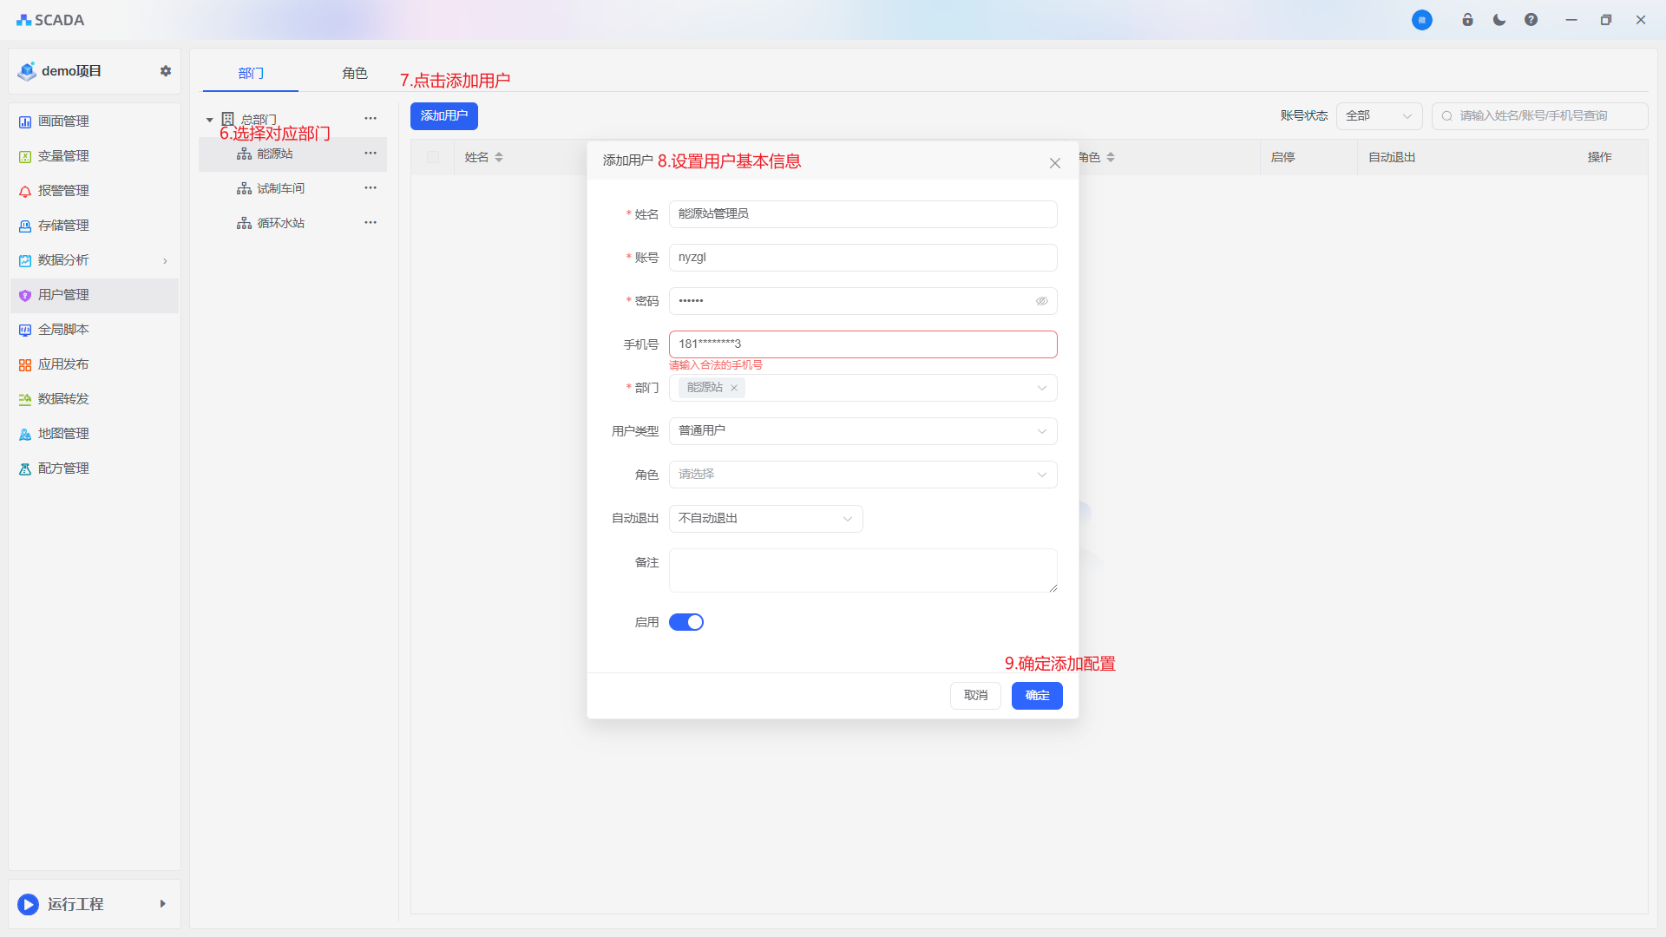Click the lock icon in the title bar

[x=1467, y=20]
